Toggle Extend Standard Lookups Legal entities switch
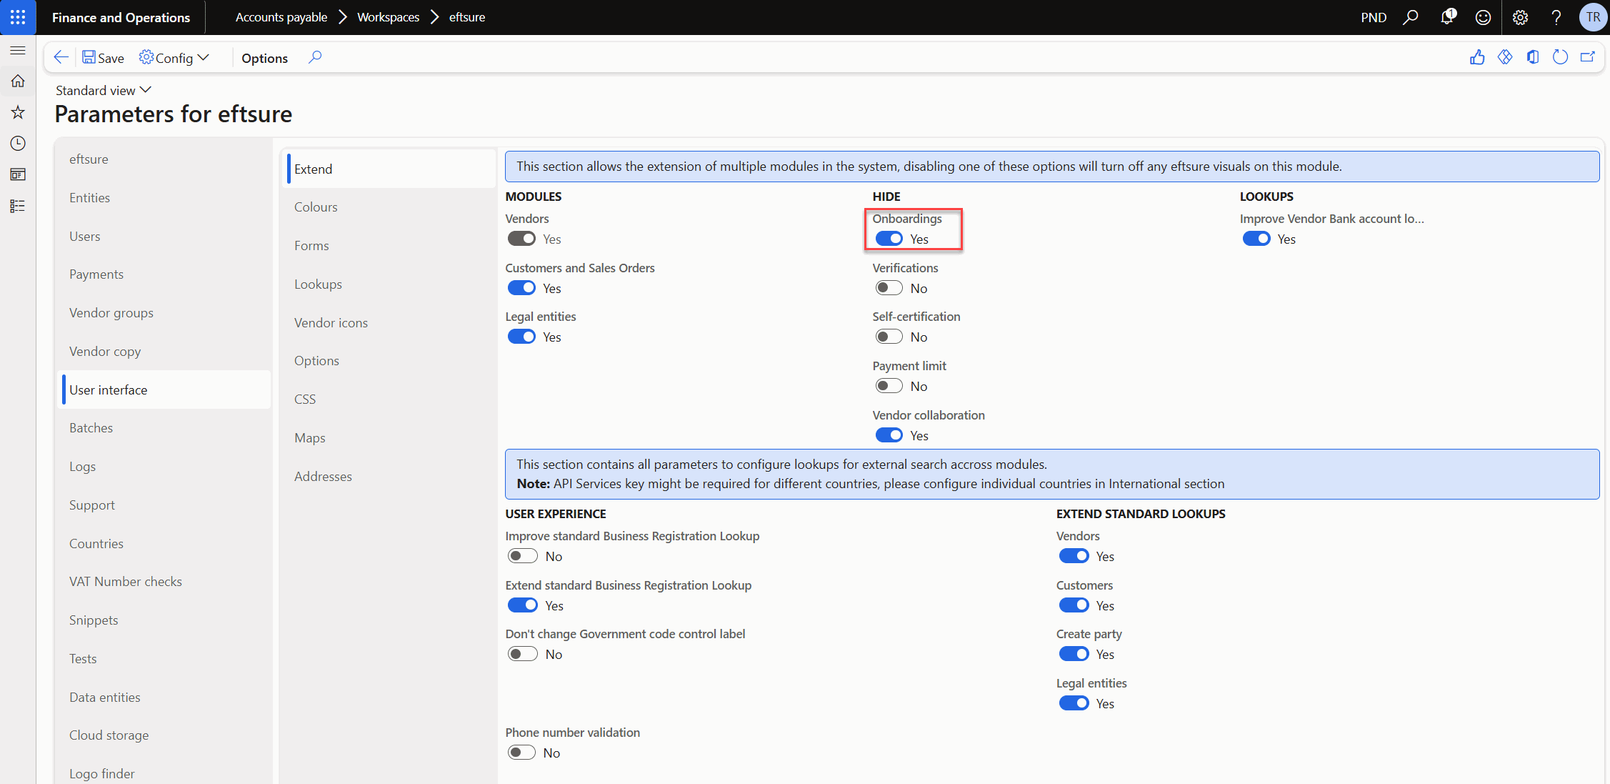This screenshot has width=1610, height=784. pos(1074,703)
